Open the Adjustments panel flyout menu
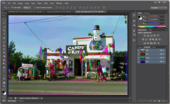170x104 pixels. pyautogui.click(x=166, y=30)
